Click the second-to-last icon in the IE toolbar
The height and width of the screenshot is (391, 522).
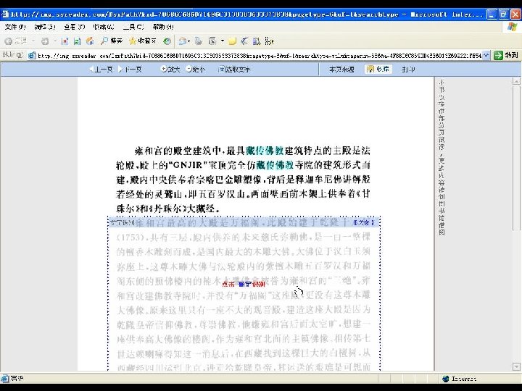click(x=257, y=41)
